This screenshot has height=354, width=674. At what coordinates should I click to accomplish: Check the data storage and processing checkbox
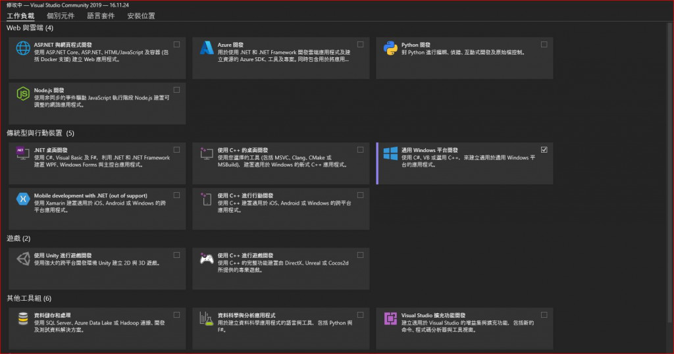pyautogui.click(x=176, y=315)
